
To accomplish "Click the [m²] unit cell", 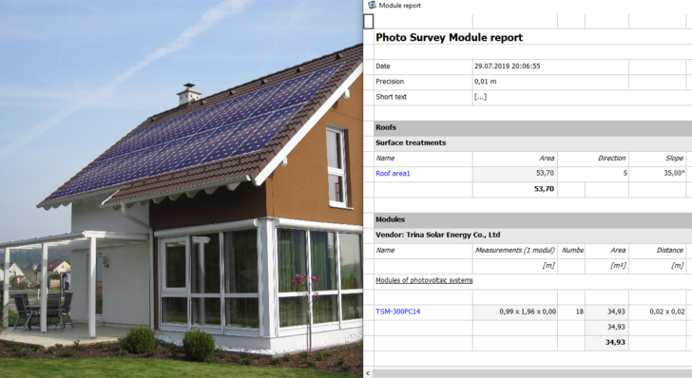I will 606,266.
